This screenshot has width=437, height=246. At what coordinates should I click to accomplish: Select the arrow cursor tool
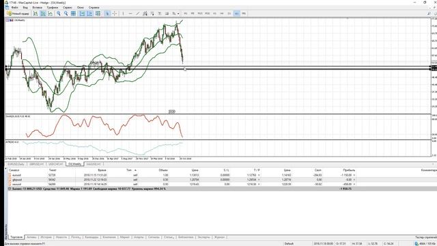107,14
